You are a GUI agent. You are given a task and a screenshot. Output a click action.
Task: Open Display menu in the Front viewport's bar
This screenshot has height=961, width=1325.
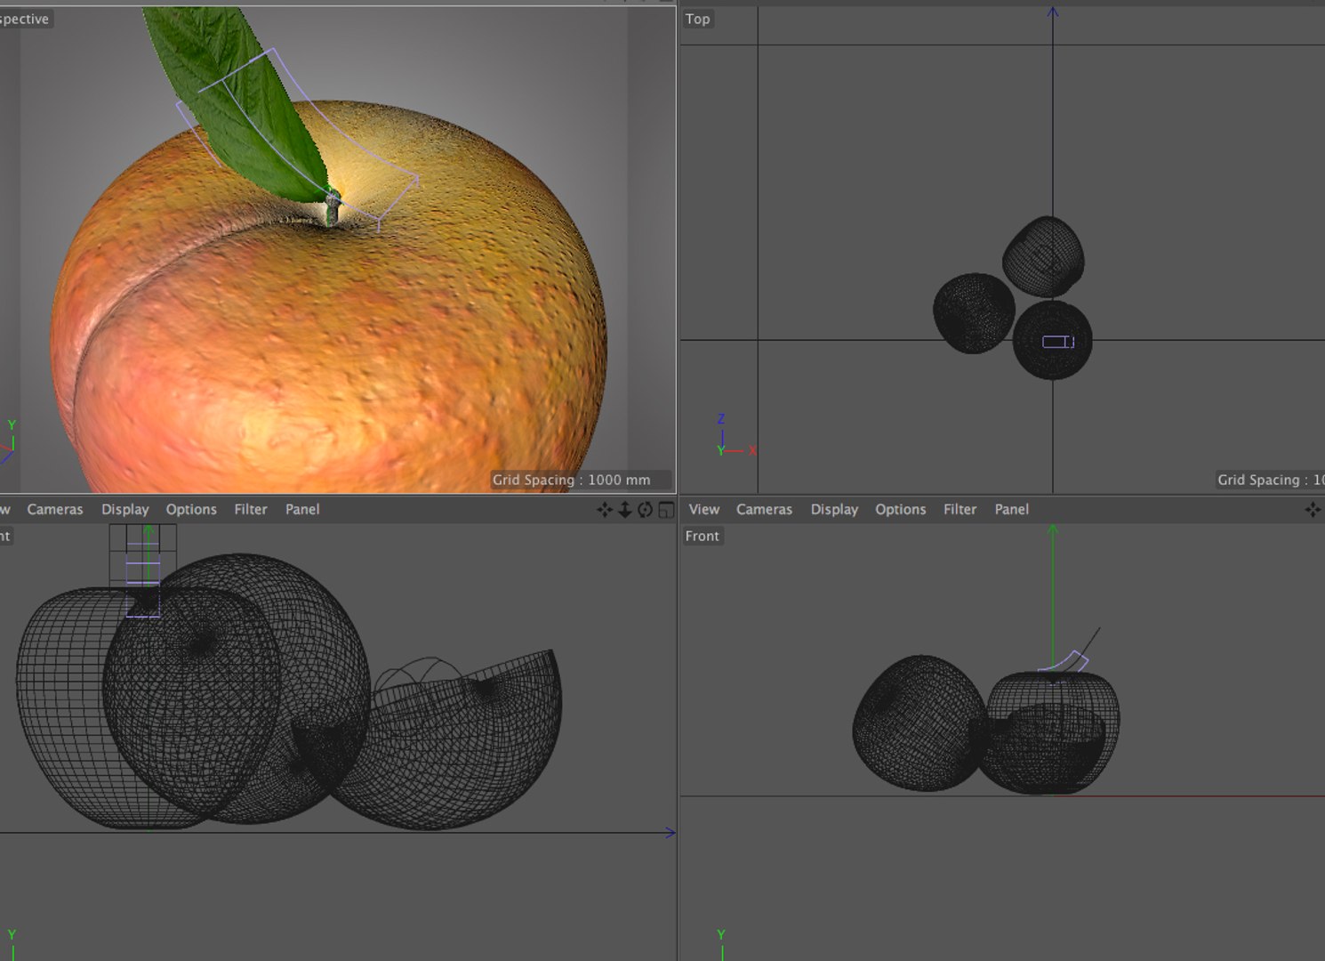tap(834, 509)
